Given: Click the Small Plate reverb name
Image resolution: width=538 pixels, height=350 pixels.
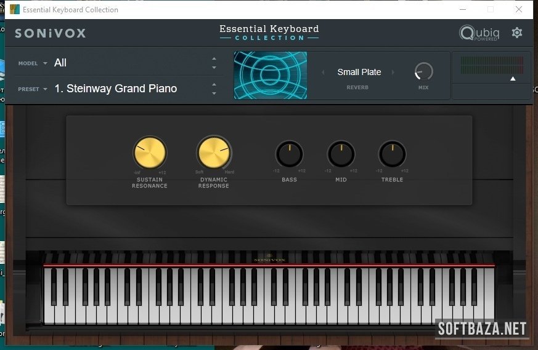Looking at the screenshot, I should (x=359, y=72).
